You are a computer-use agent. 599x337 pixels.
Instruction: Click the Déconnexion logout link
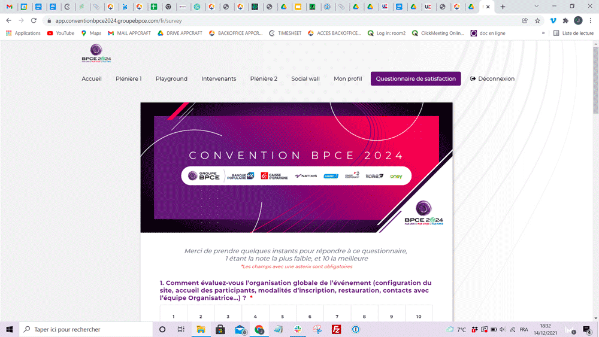(492, 78)
